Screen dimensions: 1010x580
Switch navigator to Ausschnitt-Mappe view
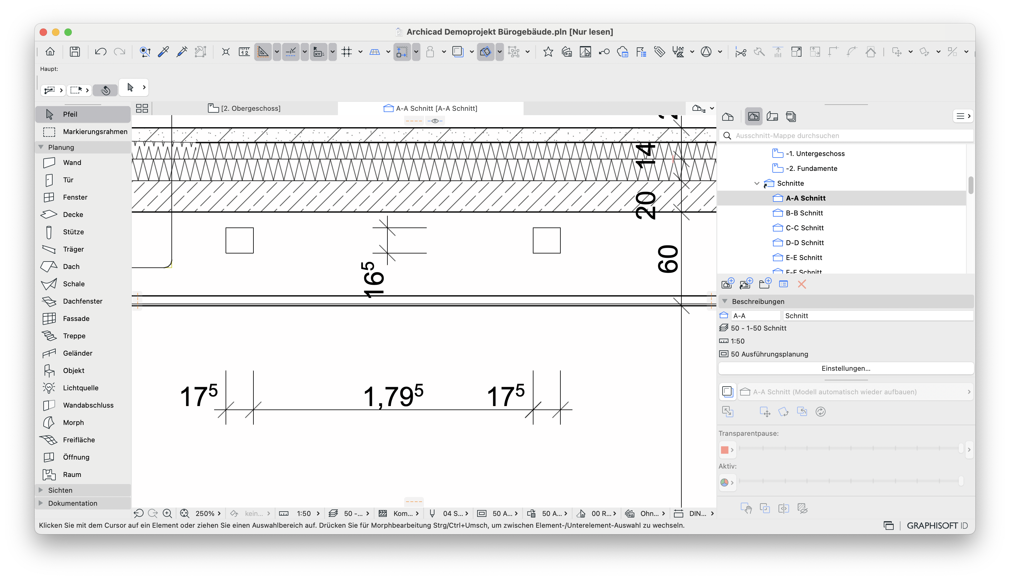[x=753, y=116]
